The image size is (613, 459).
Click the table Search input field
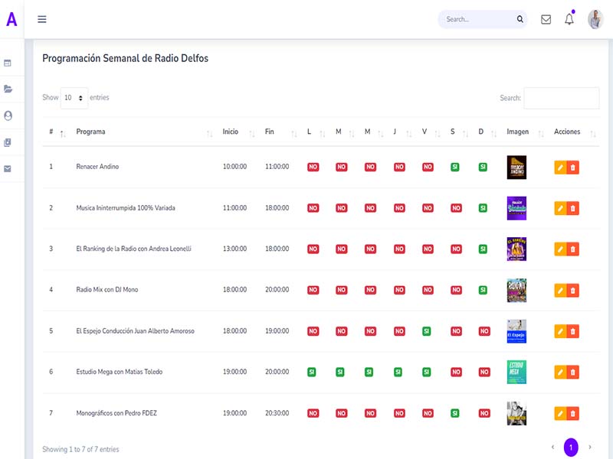tap(561, 98)
